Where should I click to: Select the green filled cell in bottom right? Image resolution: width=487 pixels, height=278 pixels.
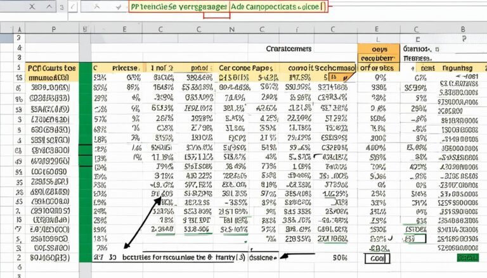coord(468,258)
